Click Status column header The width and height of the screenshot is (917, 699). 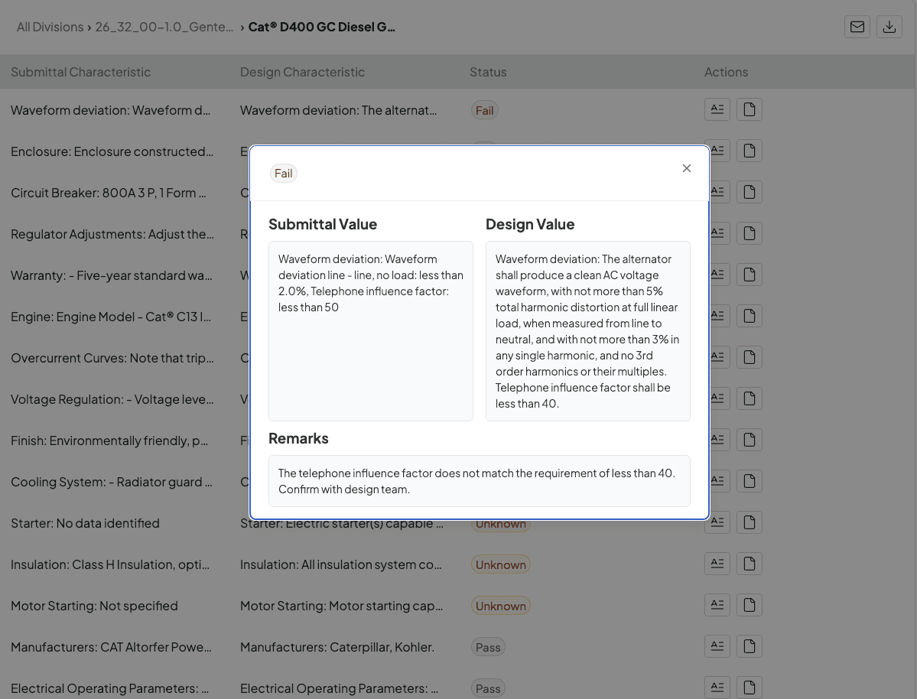488,72
